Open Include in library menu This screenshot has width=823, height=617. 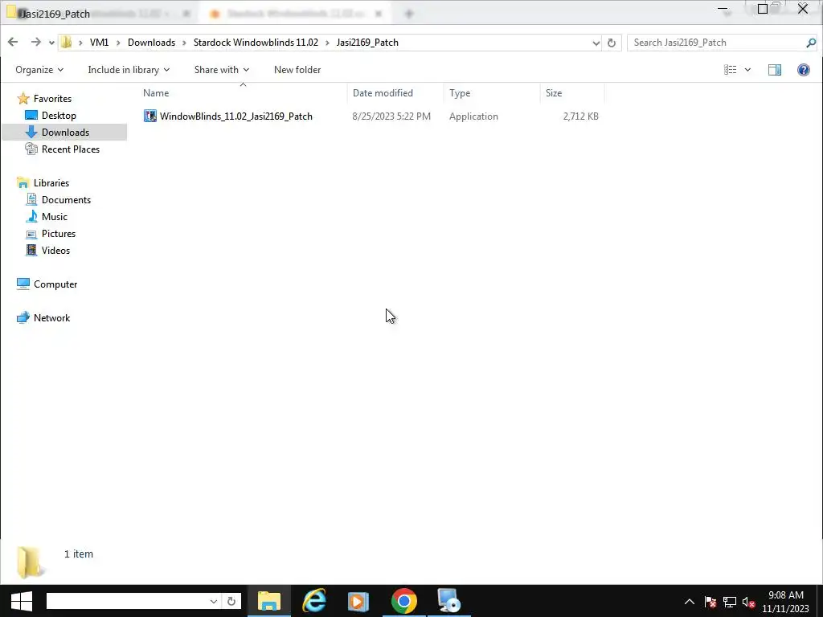click(129, 70)
